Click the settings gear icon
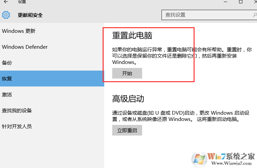The height and width of the screenshot is (168, 257). (6, 15)
